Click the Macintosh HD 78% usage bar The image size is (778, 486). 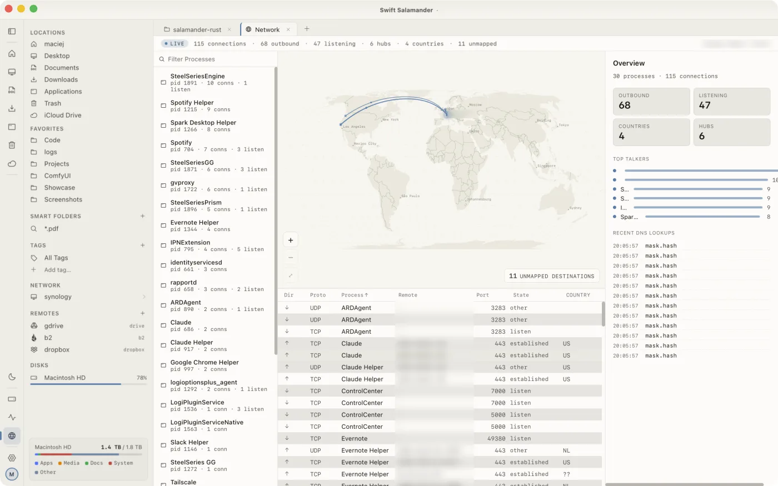coord(88,384)
